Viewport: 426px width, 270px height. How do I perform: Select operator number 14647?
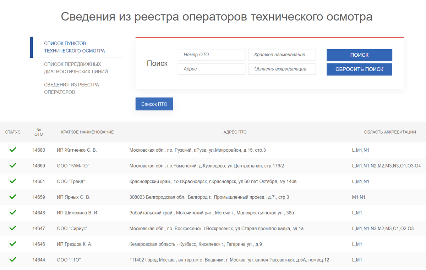pyautogui.click(x=39, y=229)
